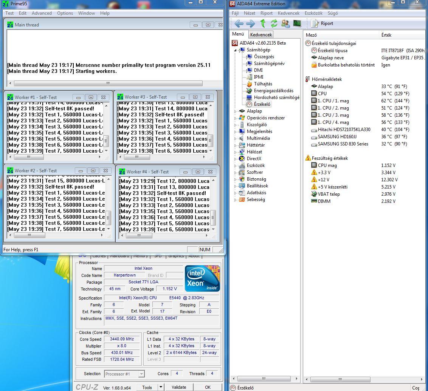Click the Tools button in CPU-Z

click(x=147, y=387)
